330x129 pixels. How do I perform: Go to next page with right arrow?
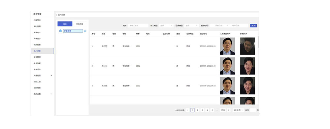click(229, 110)
